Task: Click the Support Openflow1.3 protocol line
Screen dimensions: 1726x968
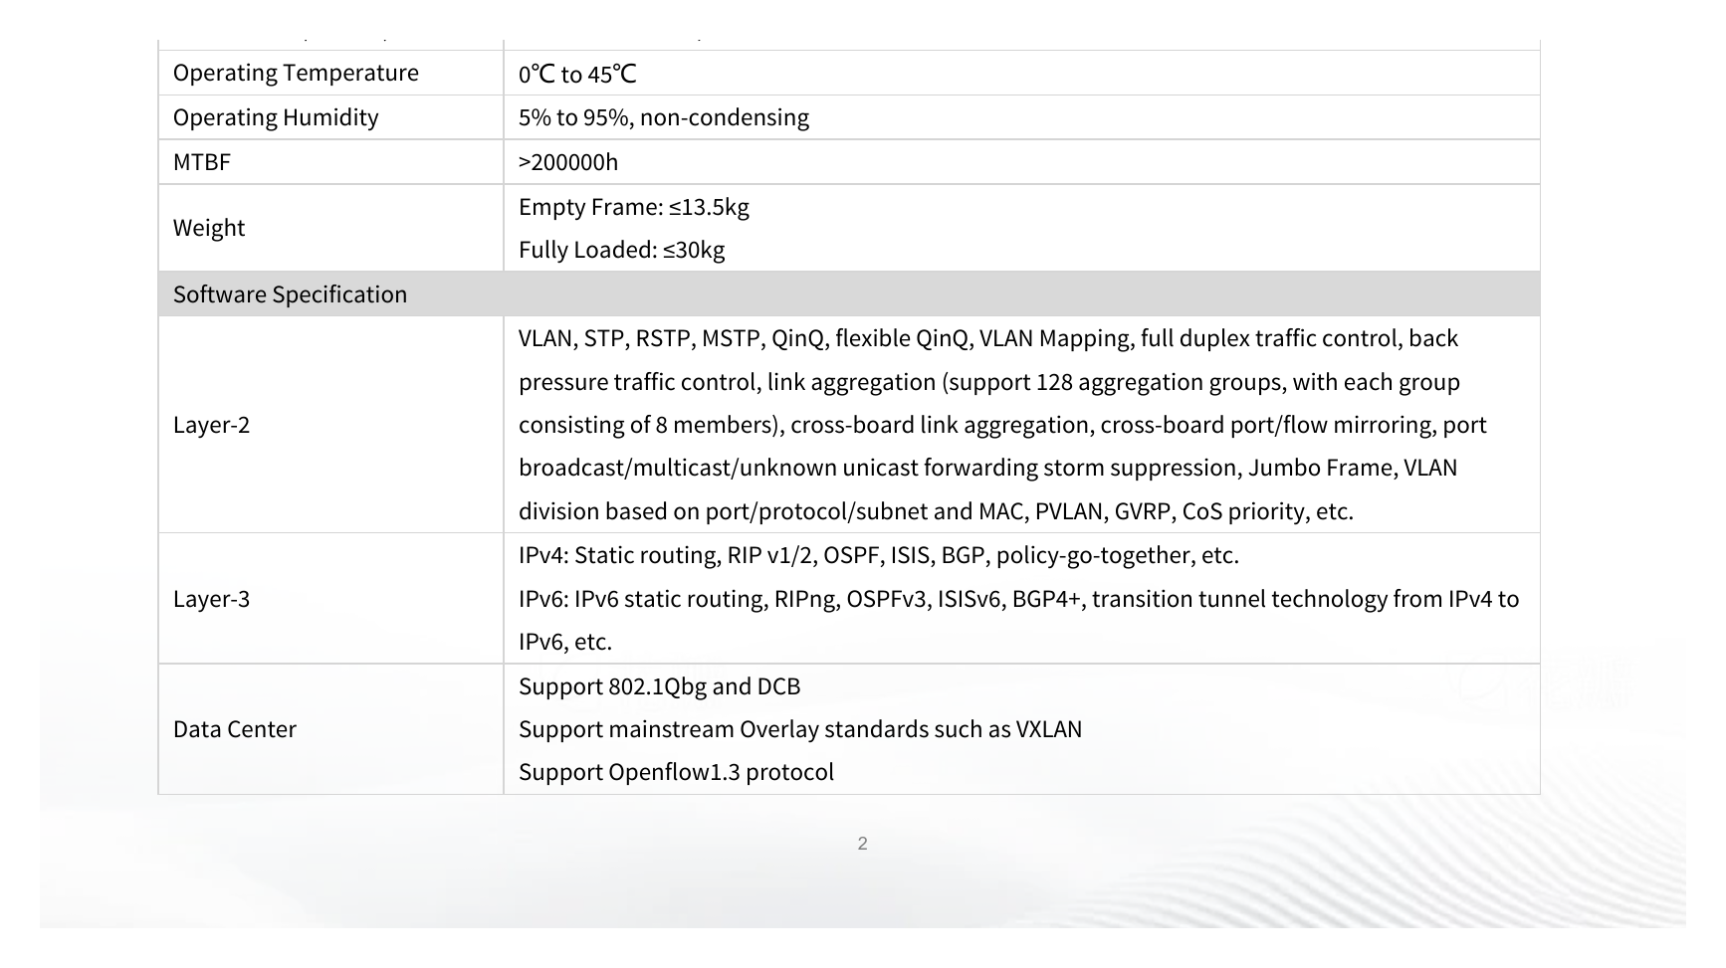Action: coord(676,772)
